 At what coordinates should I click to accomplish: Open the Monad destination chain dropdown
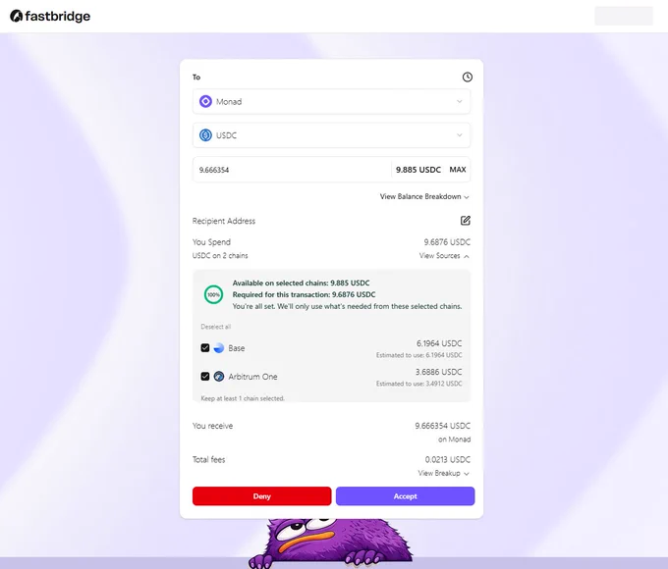pos(331,101)
